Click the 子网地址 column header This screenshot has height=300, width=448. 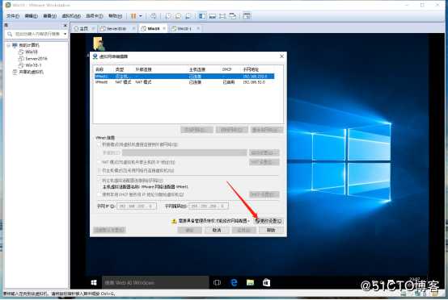(251, 69)
